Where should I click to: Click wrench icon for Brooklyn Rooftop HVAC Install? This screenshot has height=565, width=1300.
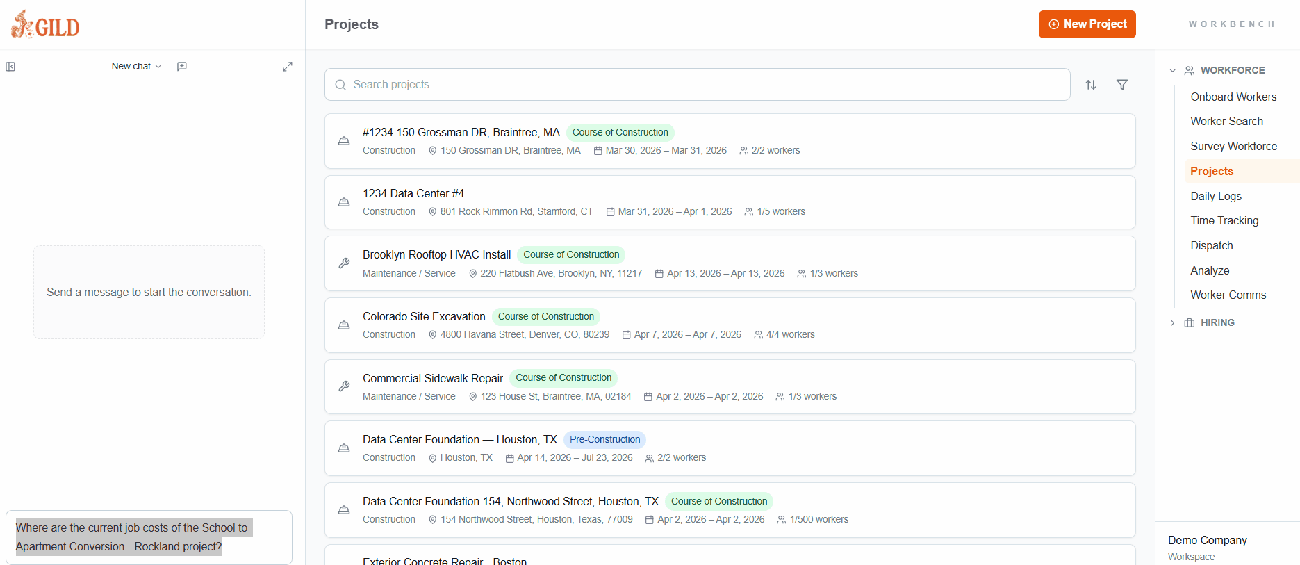[344, 263]
